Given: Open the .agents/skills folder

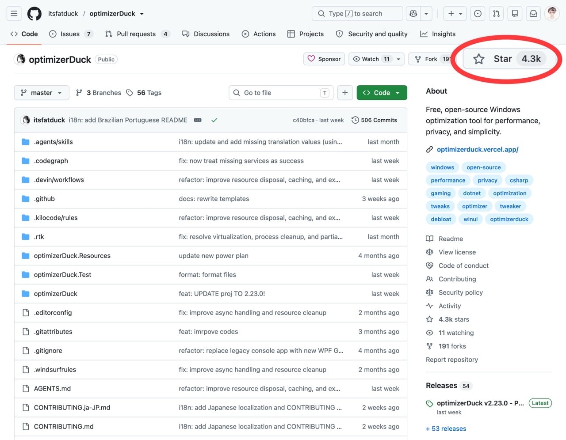Looking at the screenshot, I should [x=53, y=142].
